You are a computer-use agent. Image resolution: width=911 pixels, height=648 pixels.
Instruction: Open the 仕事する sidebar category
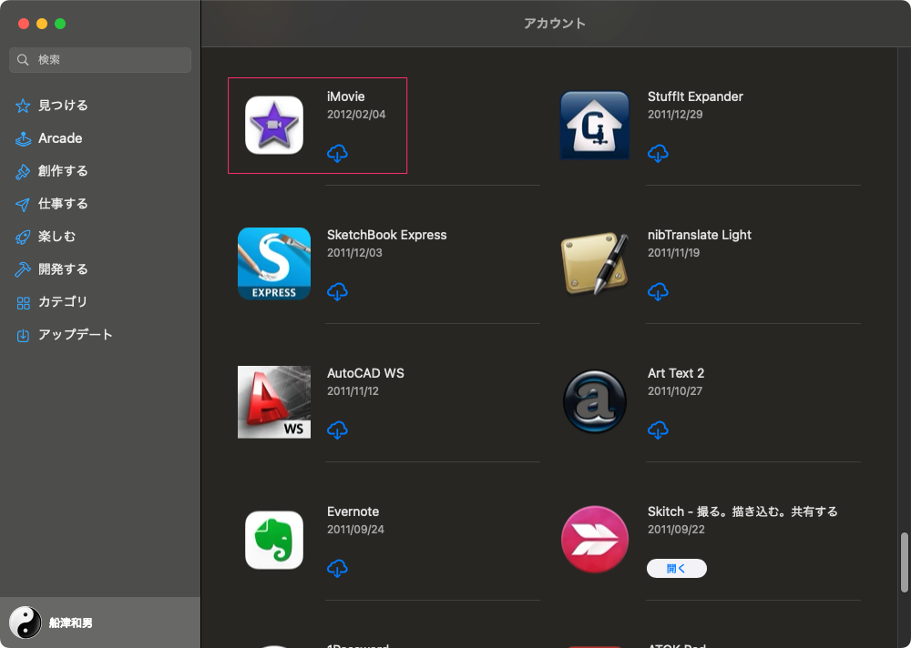63,204
